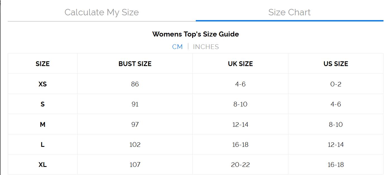Select the M size label
391x175 pixels.
(x=42, y=124)
